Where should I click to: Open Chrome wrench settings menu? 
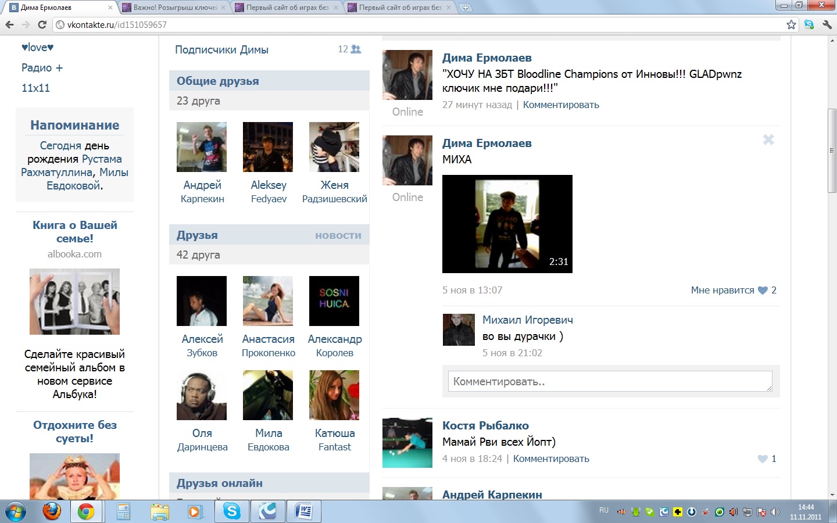coord(827,24)
